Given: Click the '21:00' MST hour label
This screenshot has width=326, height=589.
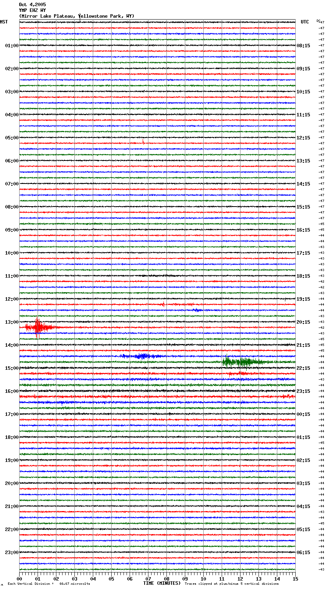Looking at the screenshot, I should tap(12, 506).
